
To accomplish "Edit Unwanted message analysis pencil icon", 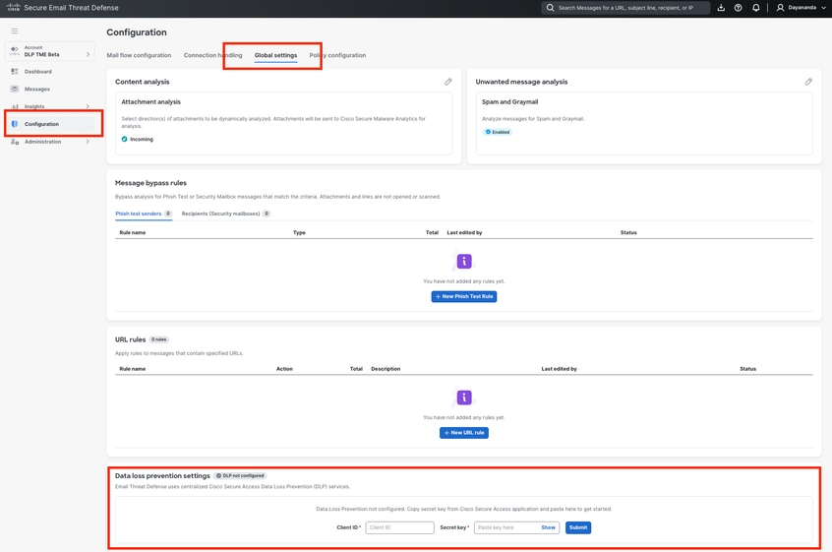I will click(808, 82).
